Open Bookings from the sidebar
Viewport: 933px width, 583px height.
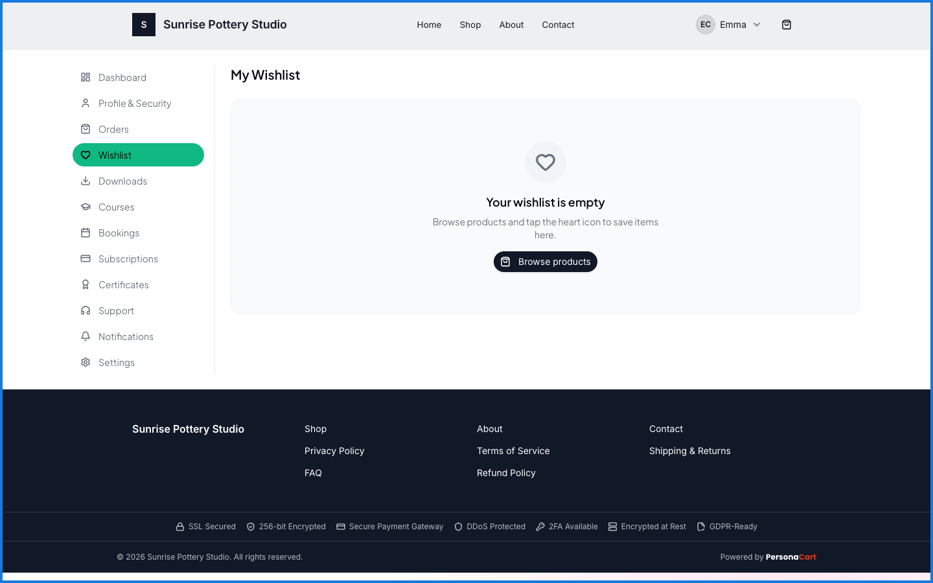[138, 233]
